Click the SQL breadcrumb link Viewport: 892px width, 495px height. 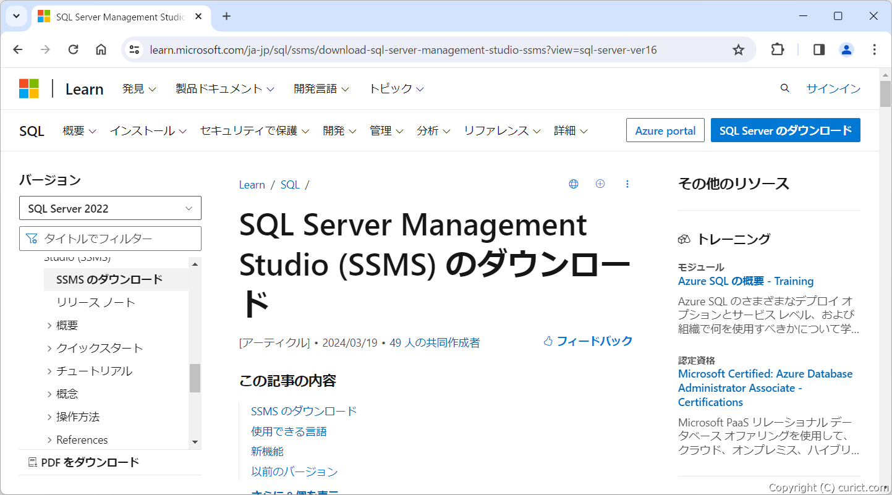290,185
